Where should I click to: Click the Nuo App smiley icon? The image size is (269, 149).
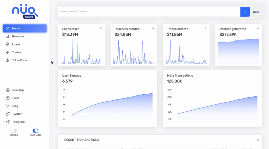coord(8,90)
